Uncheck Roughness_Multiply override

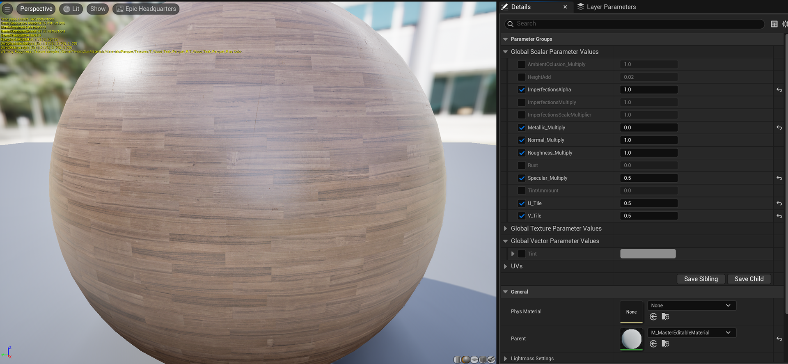click(x=522, y=153)
